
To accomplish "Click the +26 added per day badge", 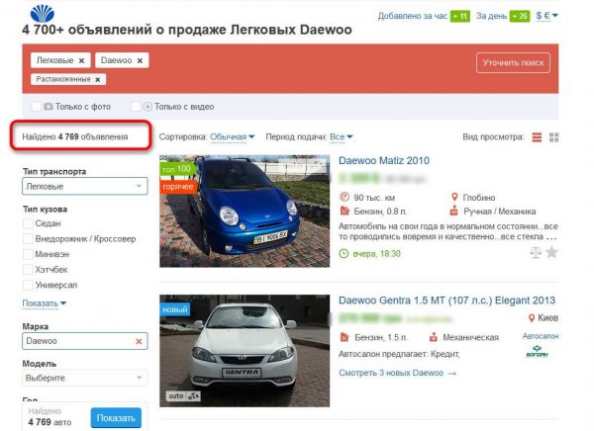I will pyautogui.click(x=520, y=16).
